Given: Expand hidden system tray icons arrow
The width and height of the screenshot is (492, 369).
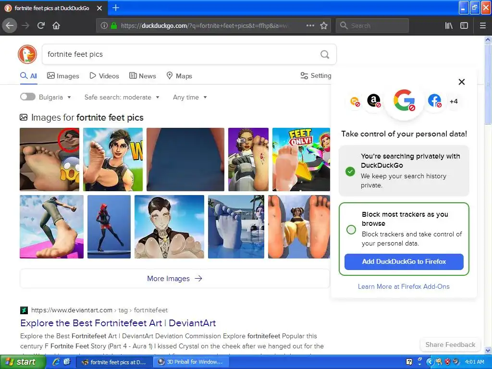Looking at the screenshot, I should pyautogui.click(x=430, y=362).
